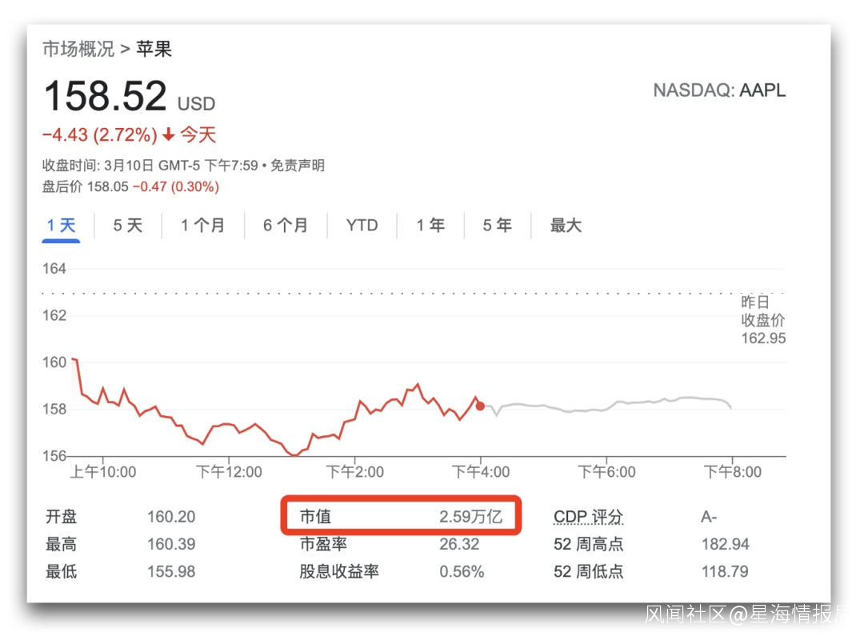
Task: Switch chart to YTD
Action: click(362, 226)
